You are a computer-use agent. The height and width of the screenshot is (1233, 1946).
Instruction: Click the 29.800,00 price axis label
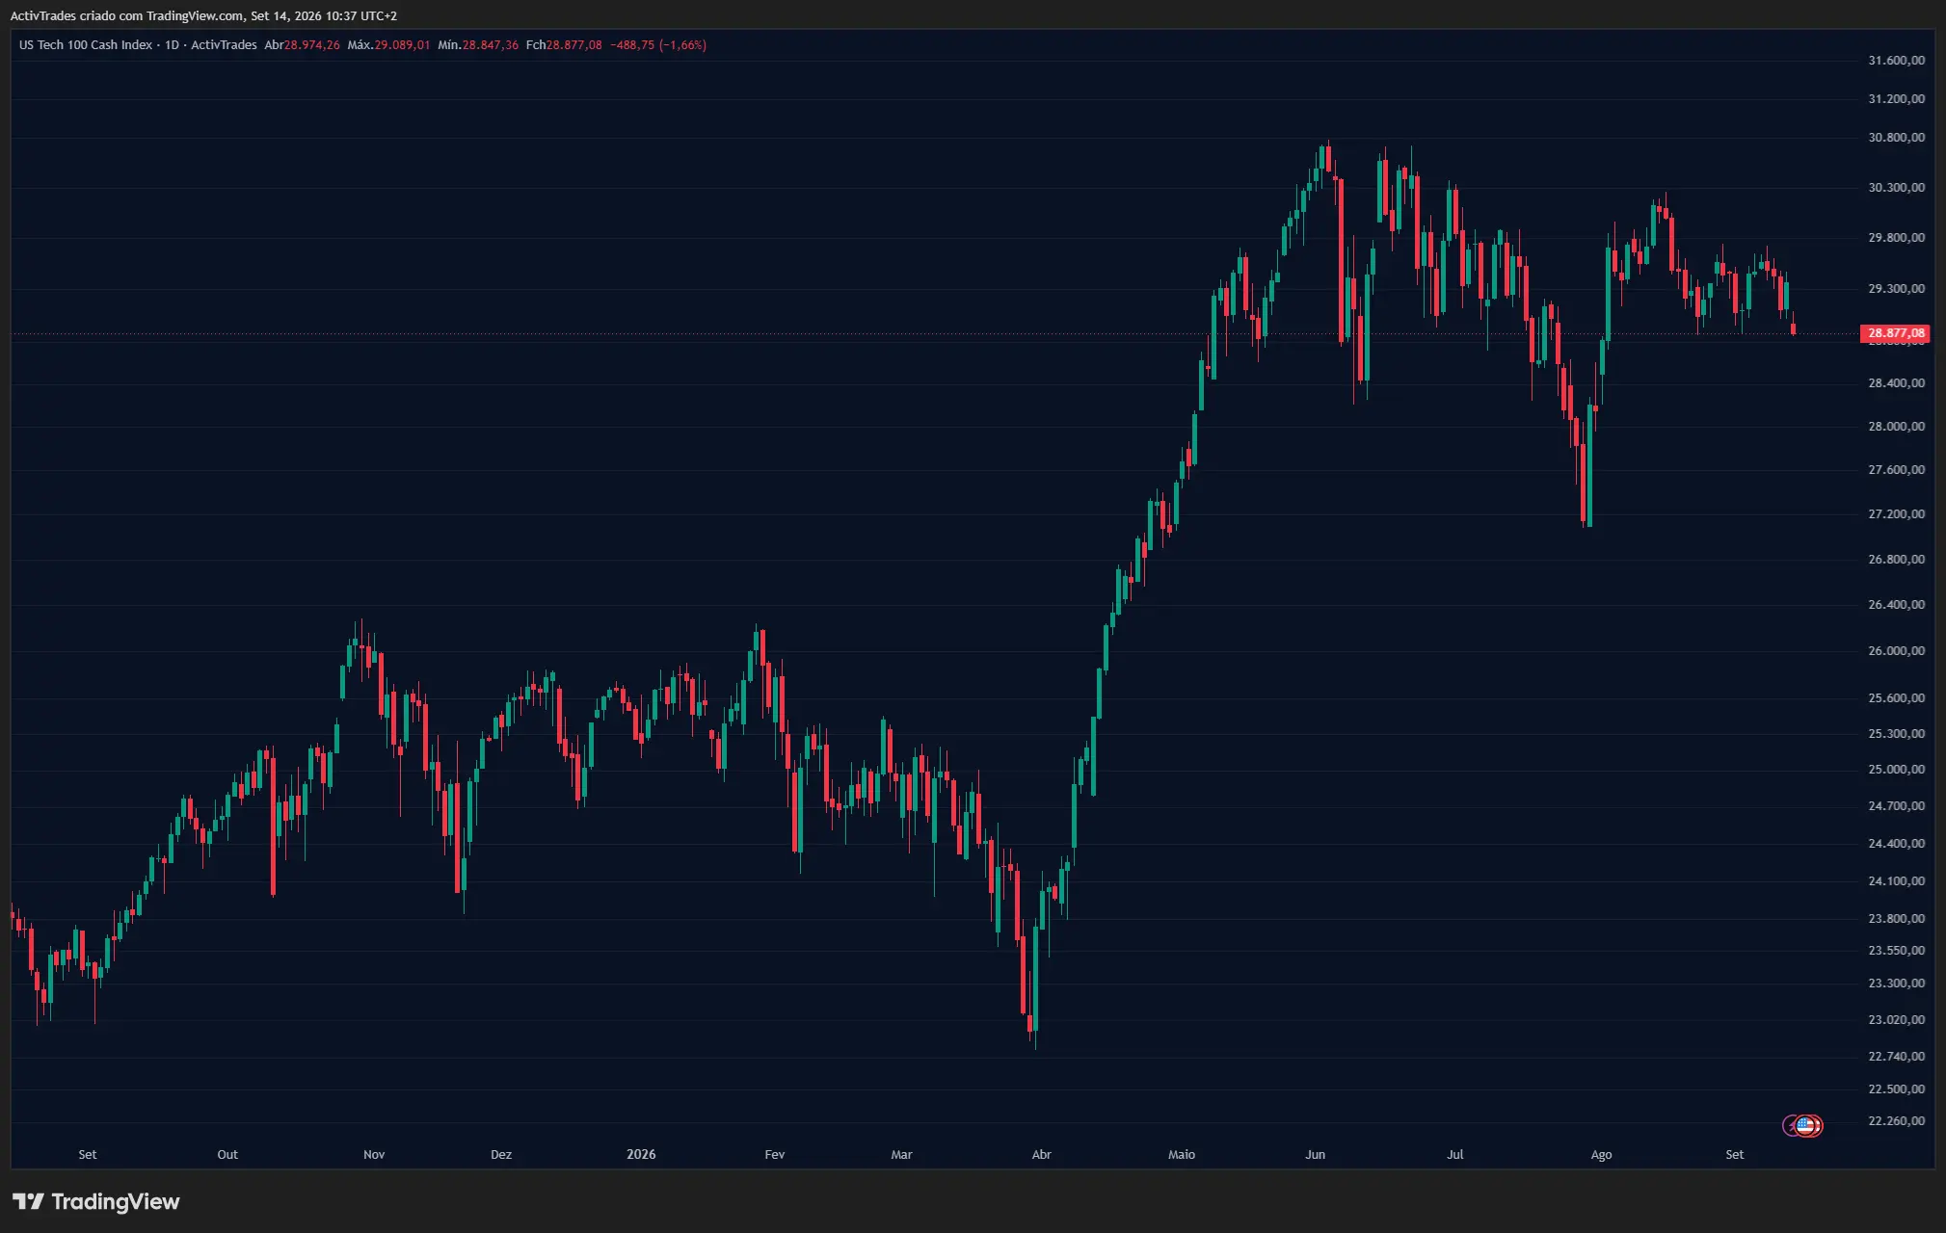(1896, 238)
